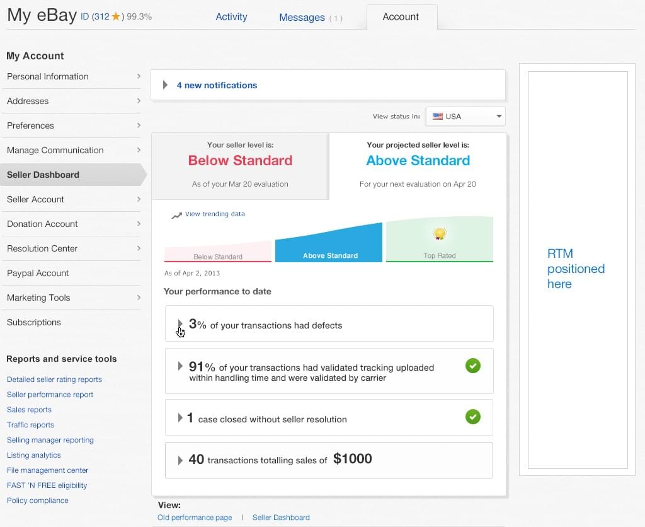Click the feedback star icon
The image size is (645, 527).
click(116, 16)
